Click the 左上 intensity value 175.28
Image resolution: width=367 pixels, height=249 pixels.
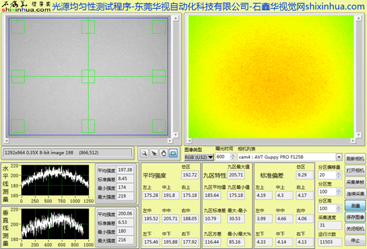pyautogui.click(x=151, y=196)
